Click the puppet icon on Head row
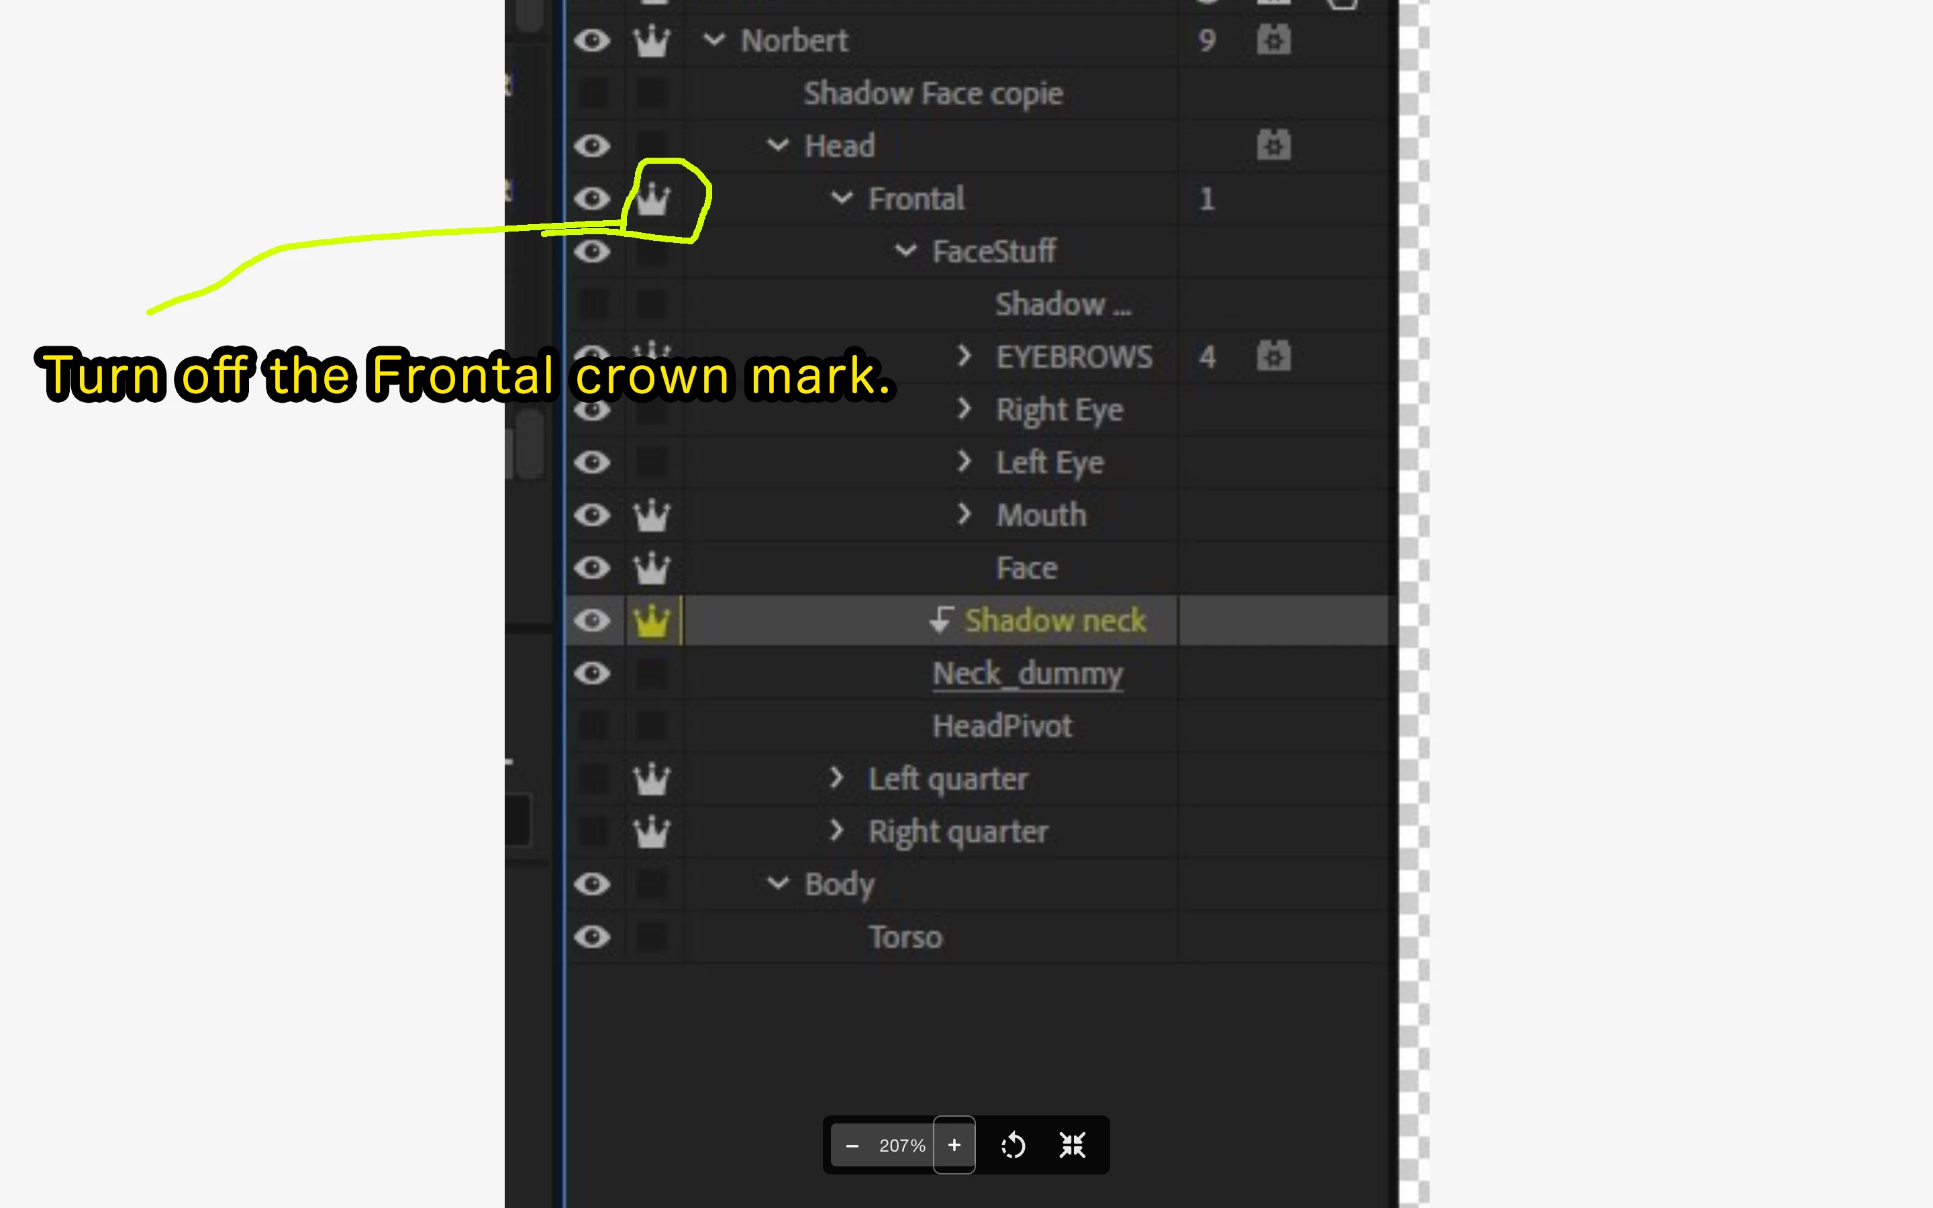The height and width of the screenshot is (1208, 1933). tap(1273, 146)
